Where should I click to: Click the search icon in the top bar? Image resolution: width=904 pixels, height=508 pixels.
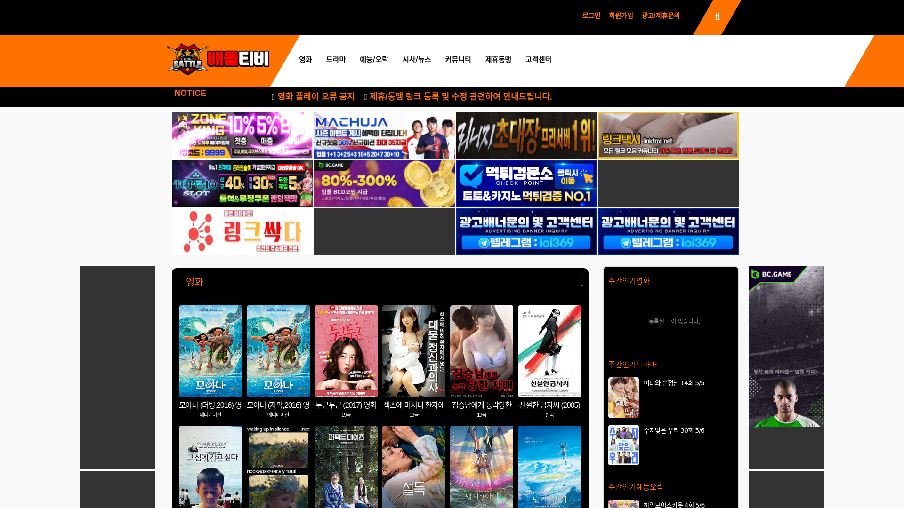point(718,17)
